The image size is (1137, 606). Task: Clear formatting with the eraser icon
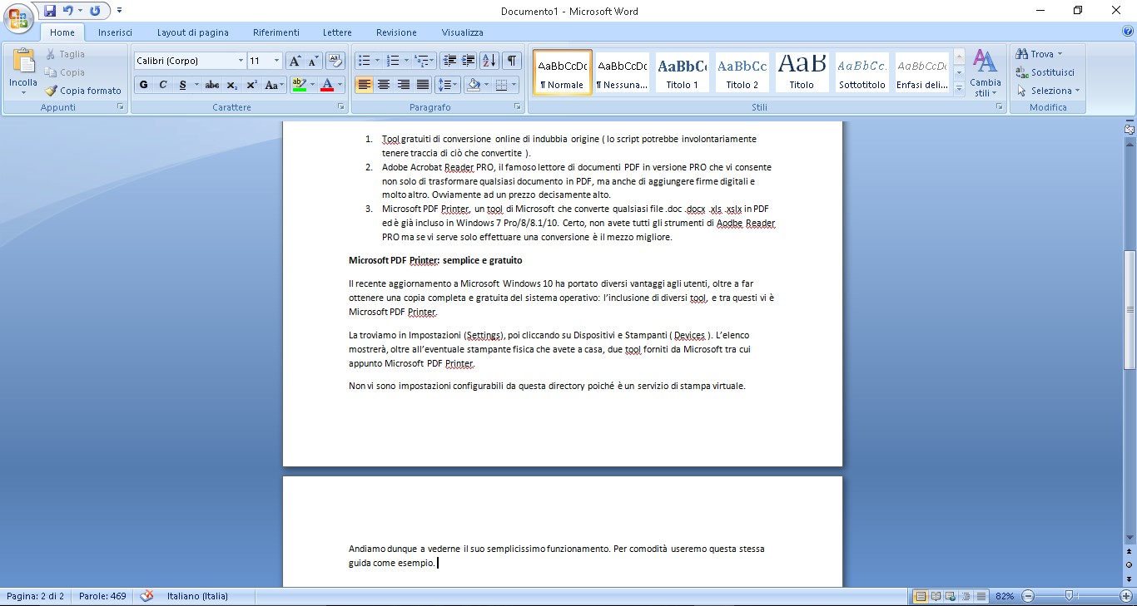(x=335, y=61)
